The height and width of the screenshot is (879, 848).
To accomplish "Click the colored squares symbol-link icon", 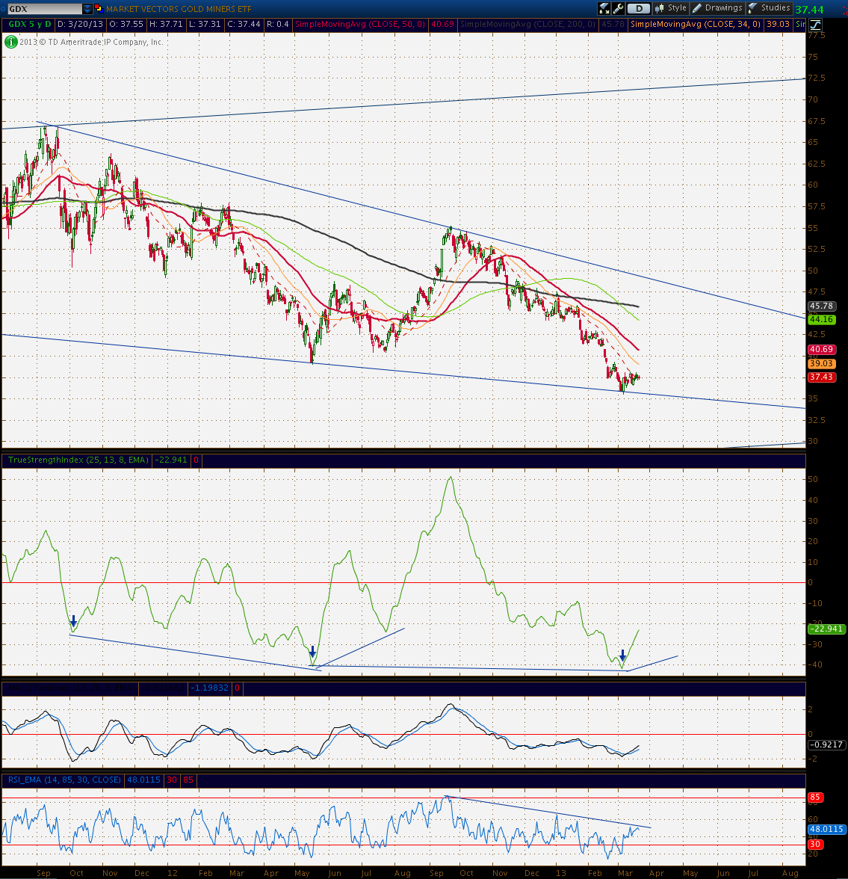I will 98,8.
